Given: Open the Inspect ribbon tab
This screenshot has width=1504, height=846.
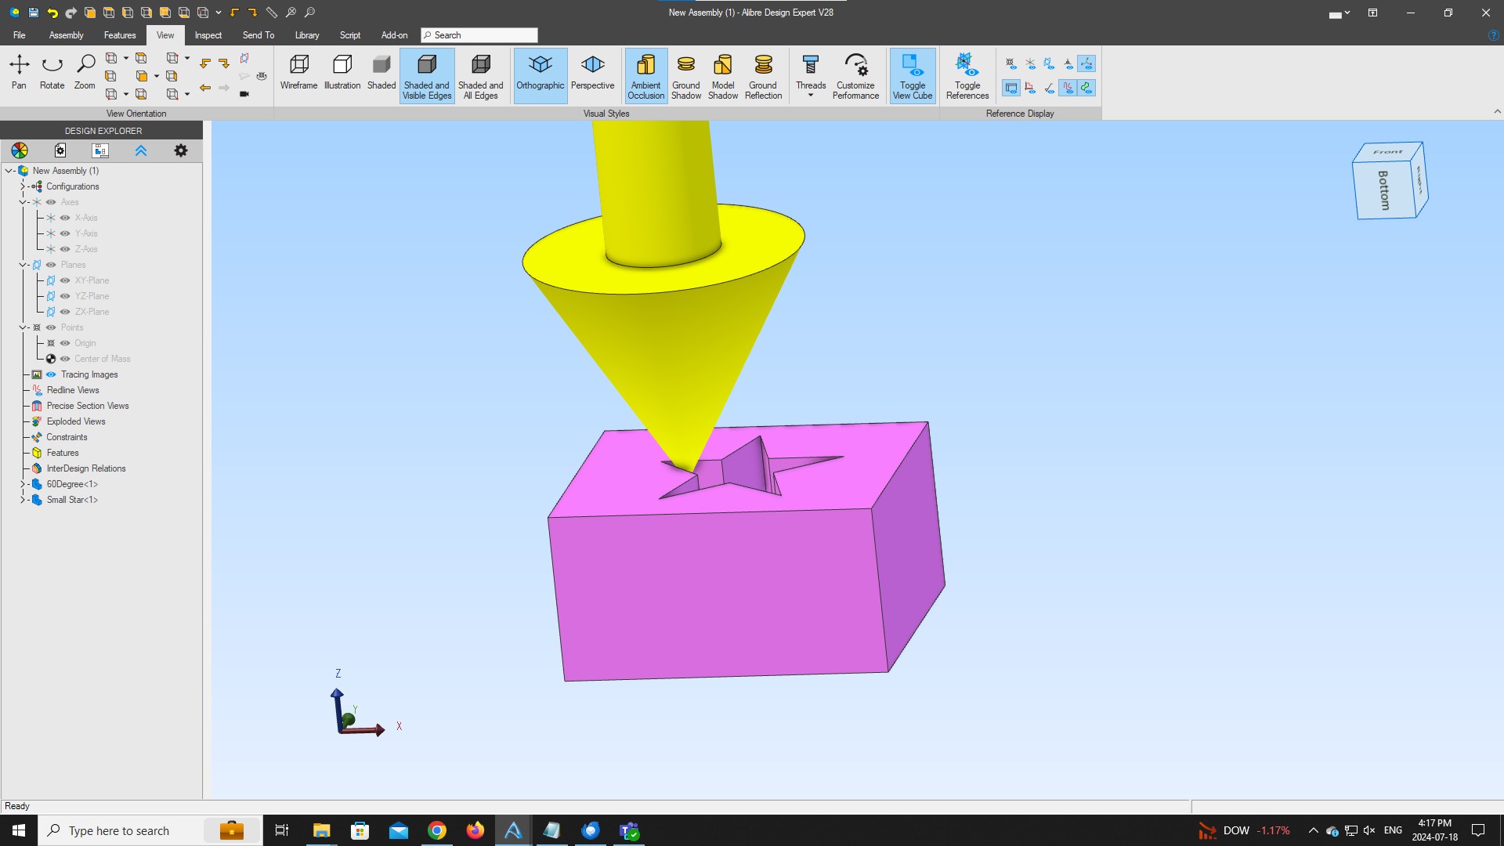Looking at the screenshot, I should tap(208, 35).
